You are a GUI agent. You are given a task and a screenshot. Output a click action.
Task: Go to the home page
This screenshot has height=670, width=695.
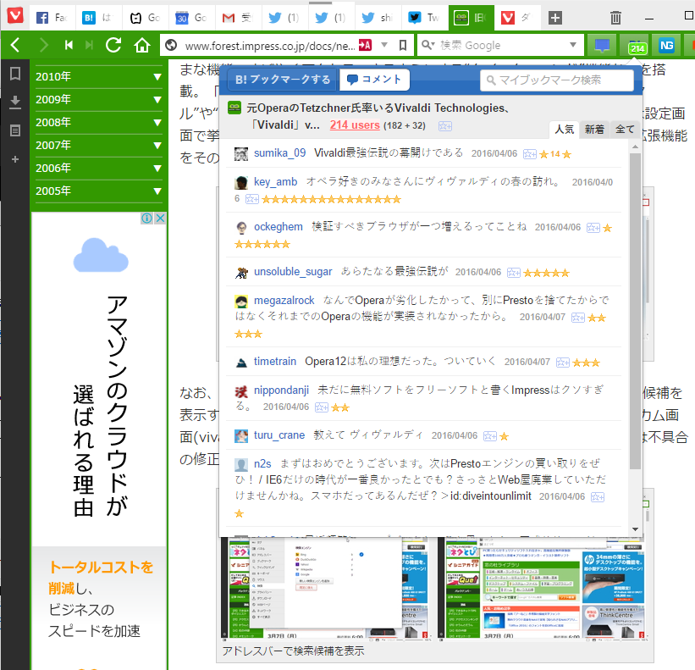[142, 45]
